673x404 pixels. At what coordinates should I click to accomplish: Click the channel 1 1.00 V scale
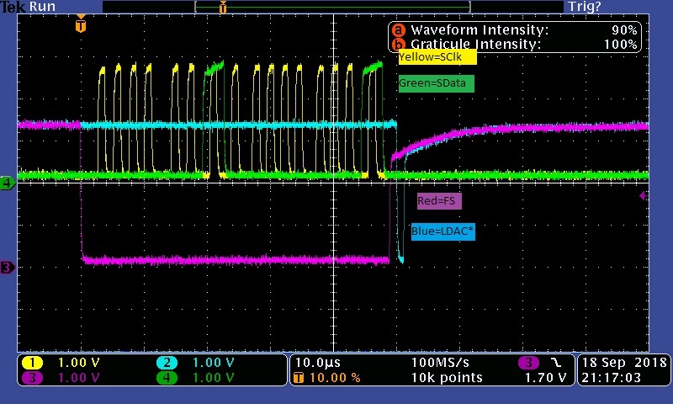tap(78, 363)
